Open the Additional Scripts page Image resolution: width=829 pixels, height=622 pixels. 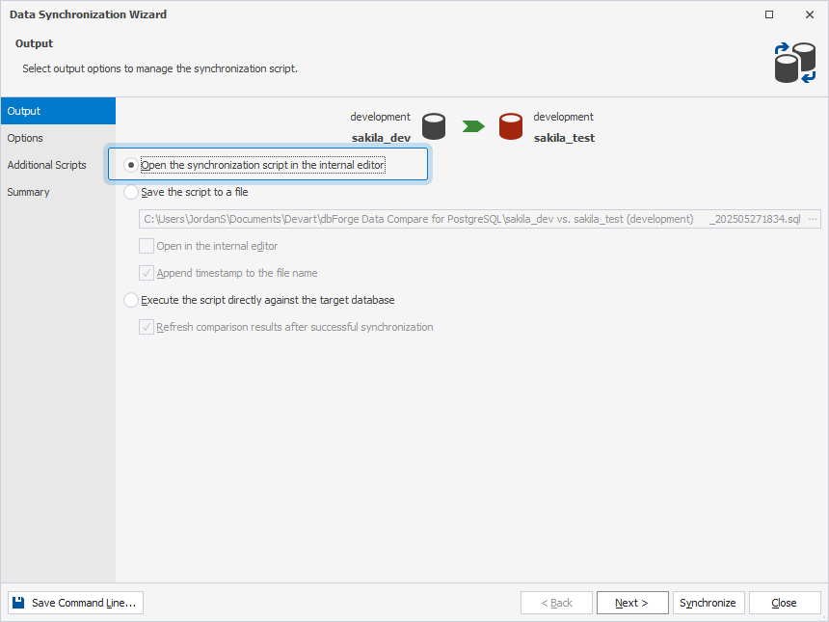pos(46,165)
